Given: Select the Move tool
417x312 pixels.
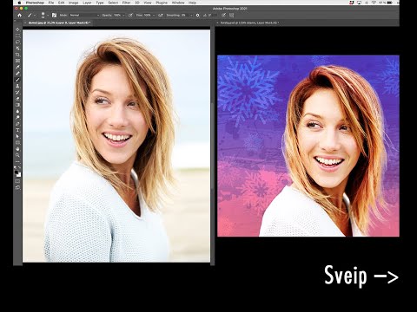Looking at the screenshot, I should pyautogui.click(x=17, y=29).
